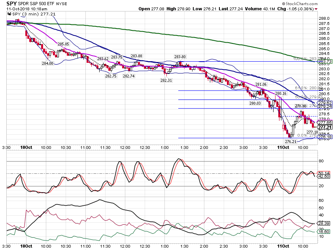Click the green 283.73 moving average tag
336x250 pixels.
point(325,62)
